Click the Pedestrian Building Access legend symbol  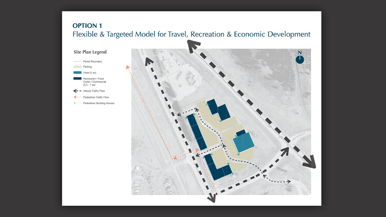[x=77, y=103]
